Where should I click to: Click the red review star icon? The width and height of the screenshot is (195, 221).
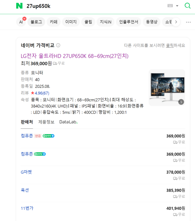point(32,93)
